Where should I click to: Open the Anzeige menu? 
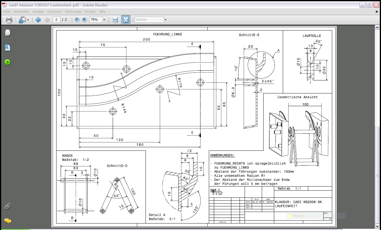click(38, 12)
